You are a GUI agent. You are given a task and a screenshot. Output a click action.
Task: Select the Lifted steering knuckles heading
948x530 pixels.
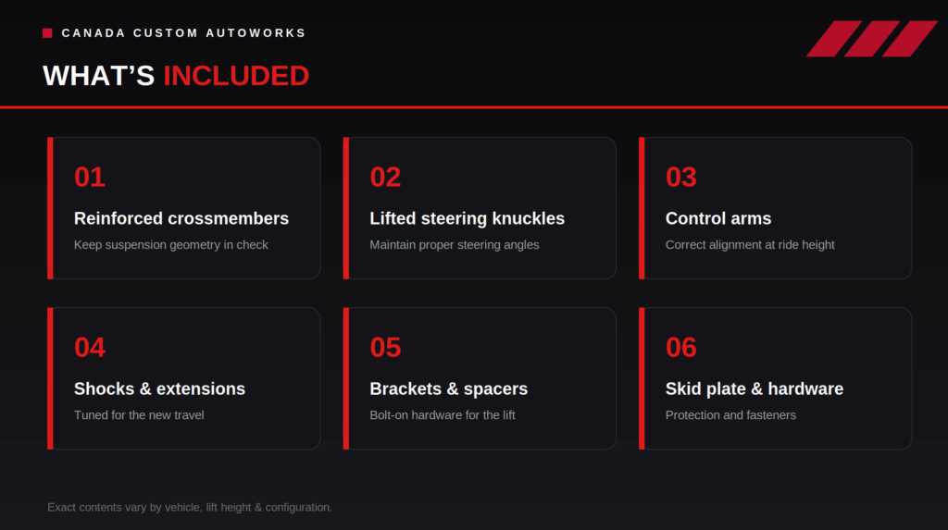pyautogui.click(x=467, y=218)
